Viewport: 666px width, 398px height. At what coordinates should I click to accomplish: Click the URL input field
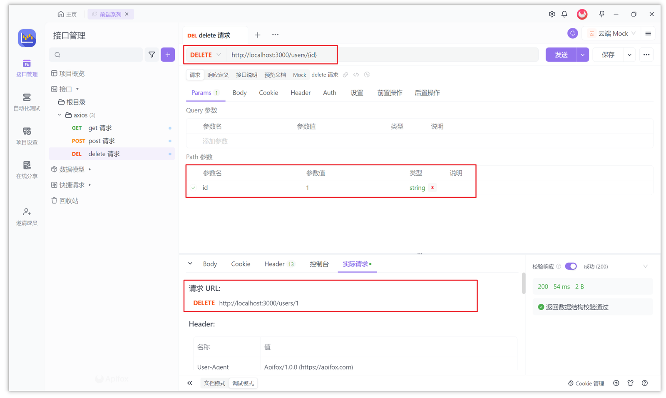[375, 55]
